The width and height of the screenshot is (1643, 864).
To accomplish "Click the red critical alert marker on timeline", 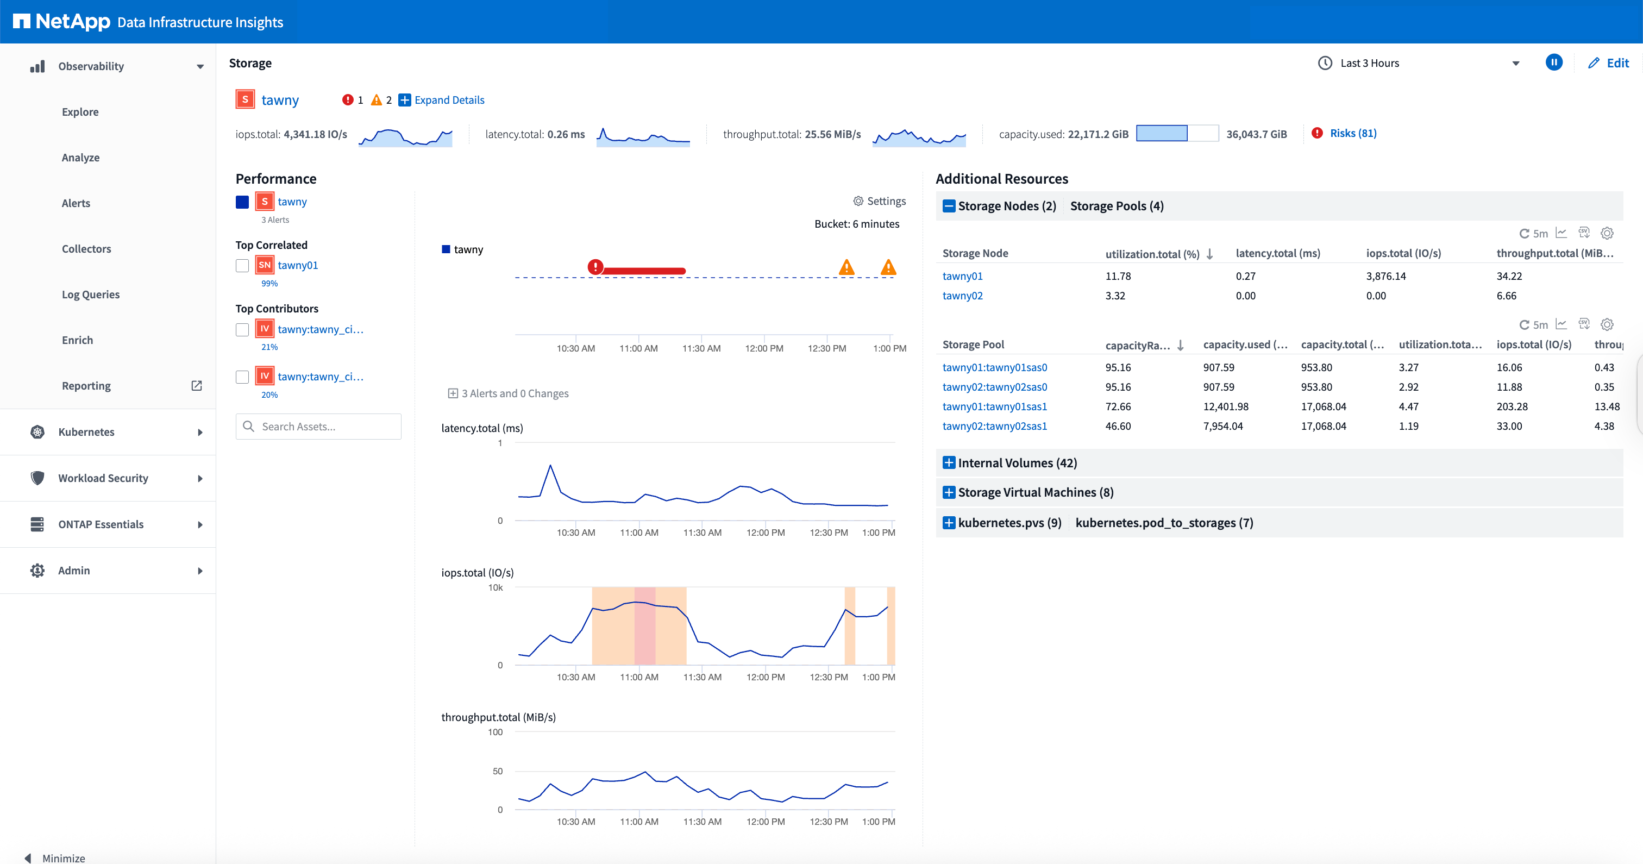I will [595, 267].
